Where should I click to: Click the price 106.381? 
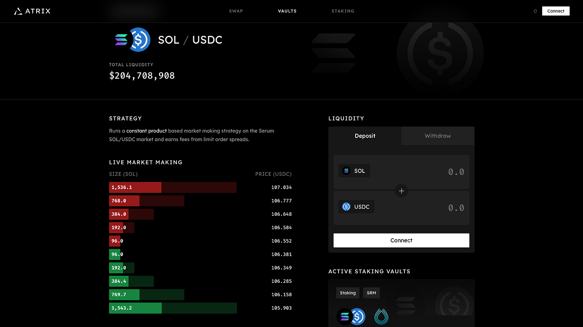[x=282, y=254]
